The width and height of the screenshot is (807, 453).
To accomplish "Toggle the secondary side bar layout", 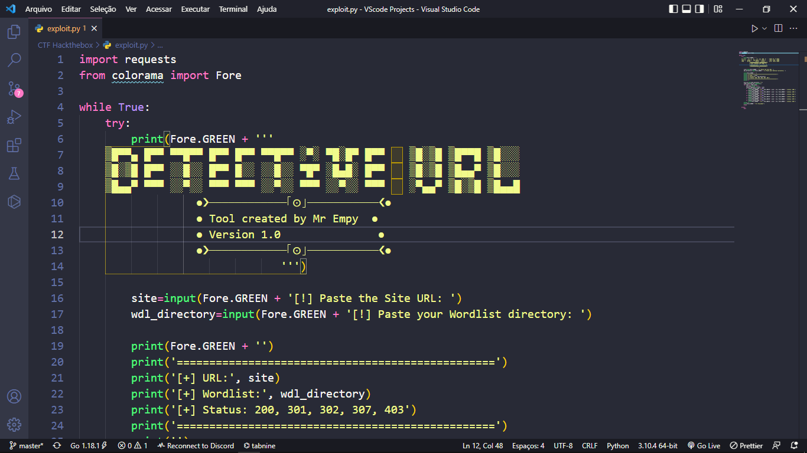I will [699, 9].
